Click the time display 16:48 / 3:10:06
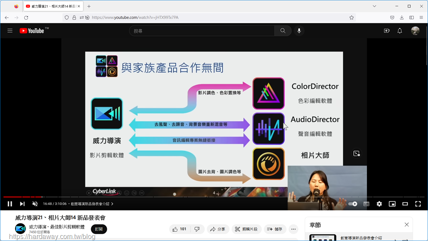This screenshot has height=241, width=428. tap(55, 204)
